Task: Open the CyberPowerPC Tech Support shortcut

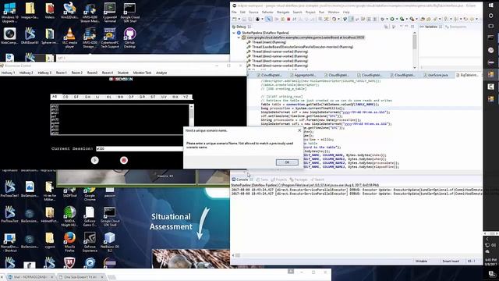Action: (109, 37)
